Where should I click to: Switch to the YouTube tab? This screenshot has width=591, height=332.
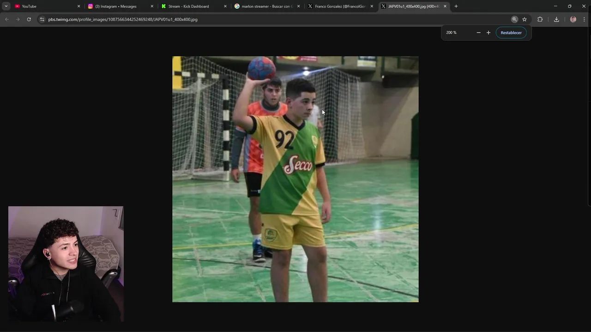(46, 6)
